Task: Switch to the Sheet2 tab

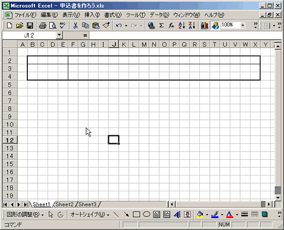Action: (64, 204)
